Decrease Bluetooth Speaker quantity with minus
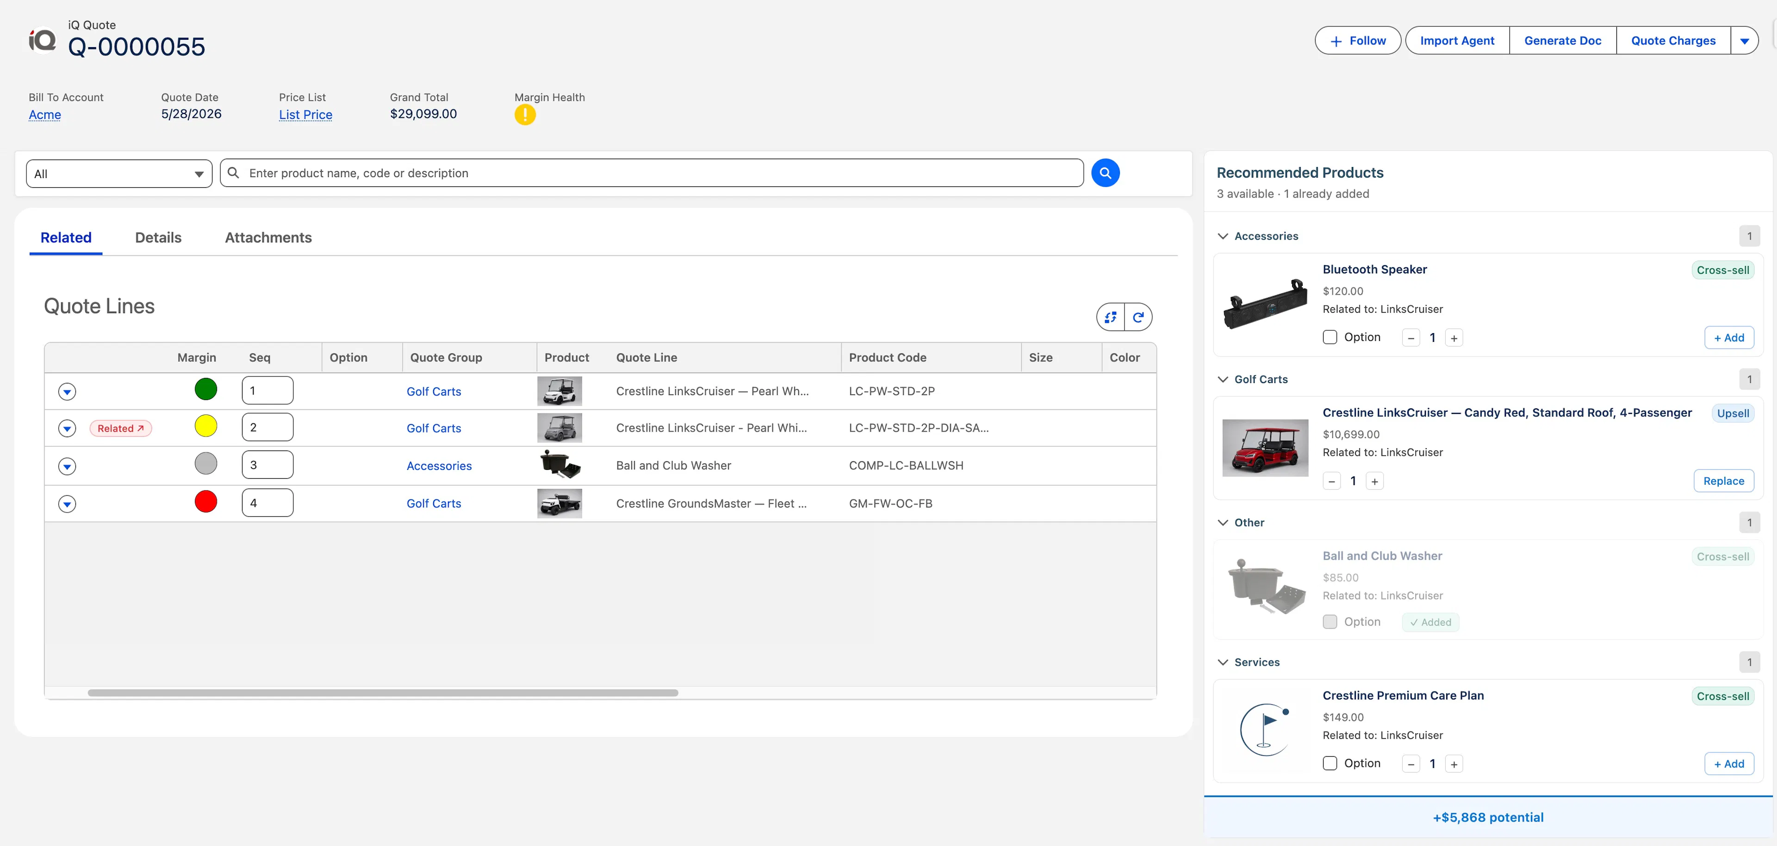Viewport: 1777px width, 846px height. pos(1410,338)
